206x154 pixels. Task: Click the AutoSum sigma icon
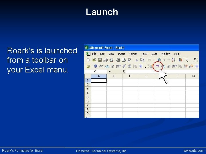tap(165, 60)
